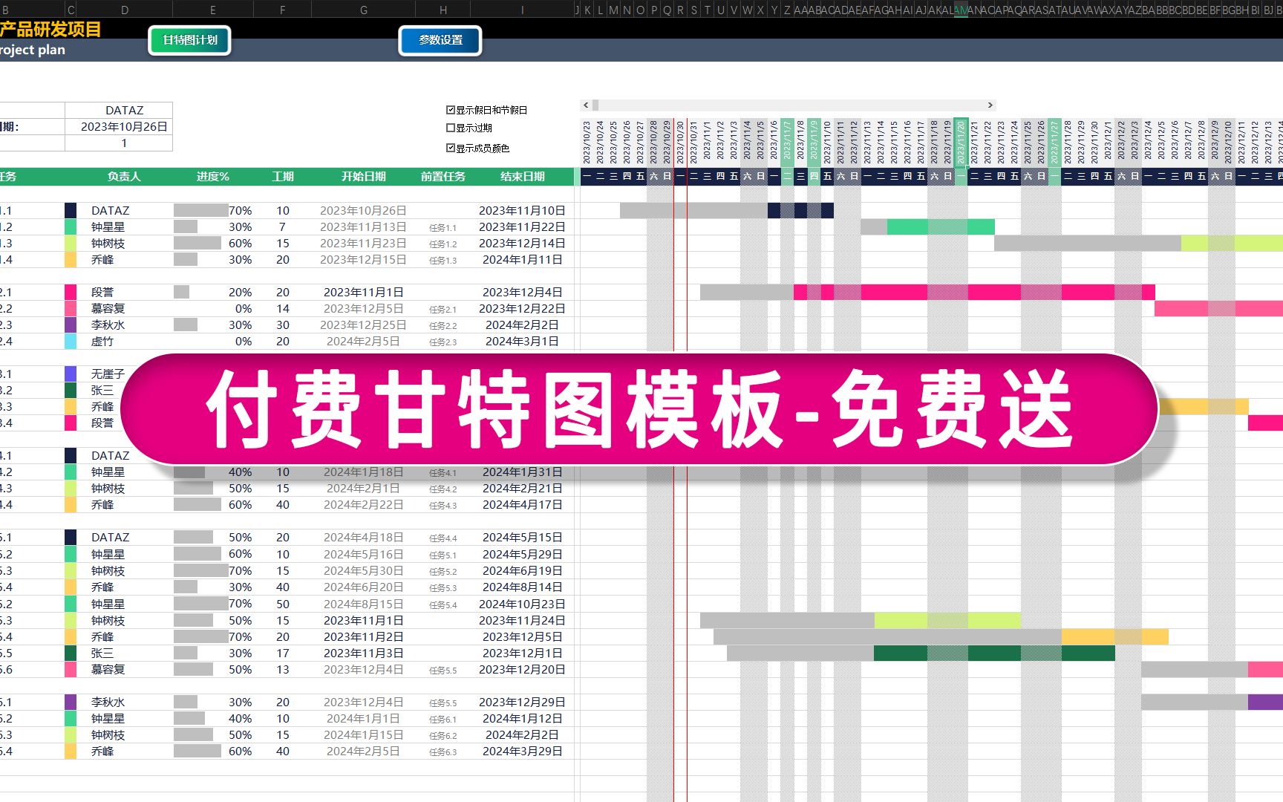The image size is (1283, 802).
Task: Click cyan swatch beside 虚竹
Action: point(71,342)
